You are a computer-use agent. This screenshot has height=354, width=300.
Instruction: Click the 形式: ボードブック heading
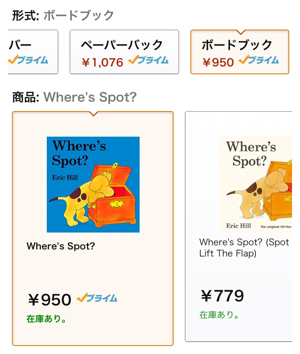(63, 15)
